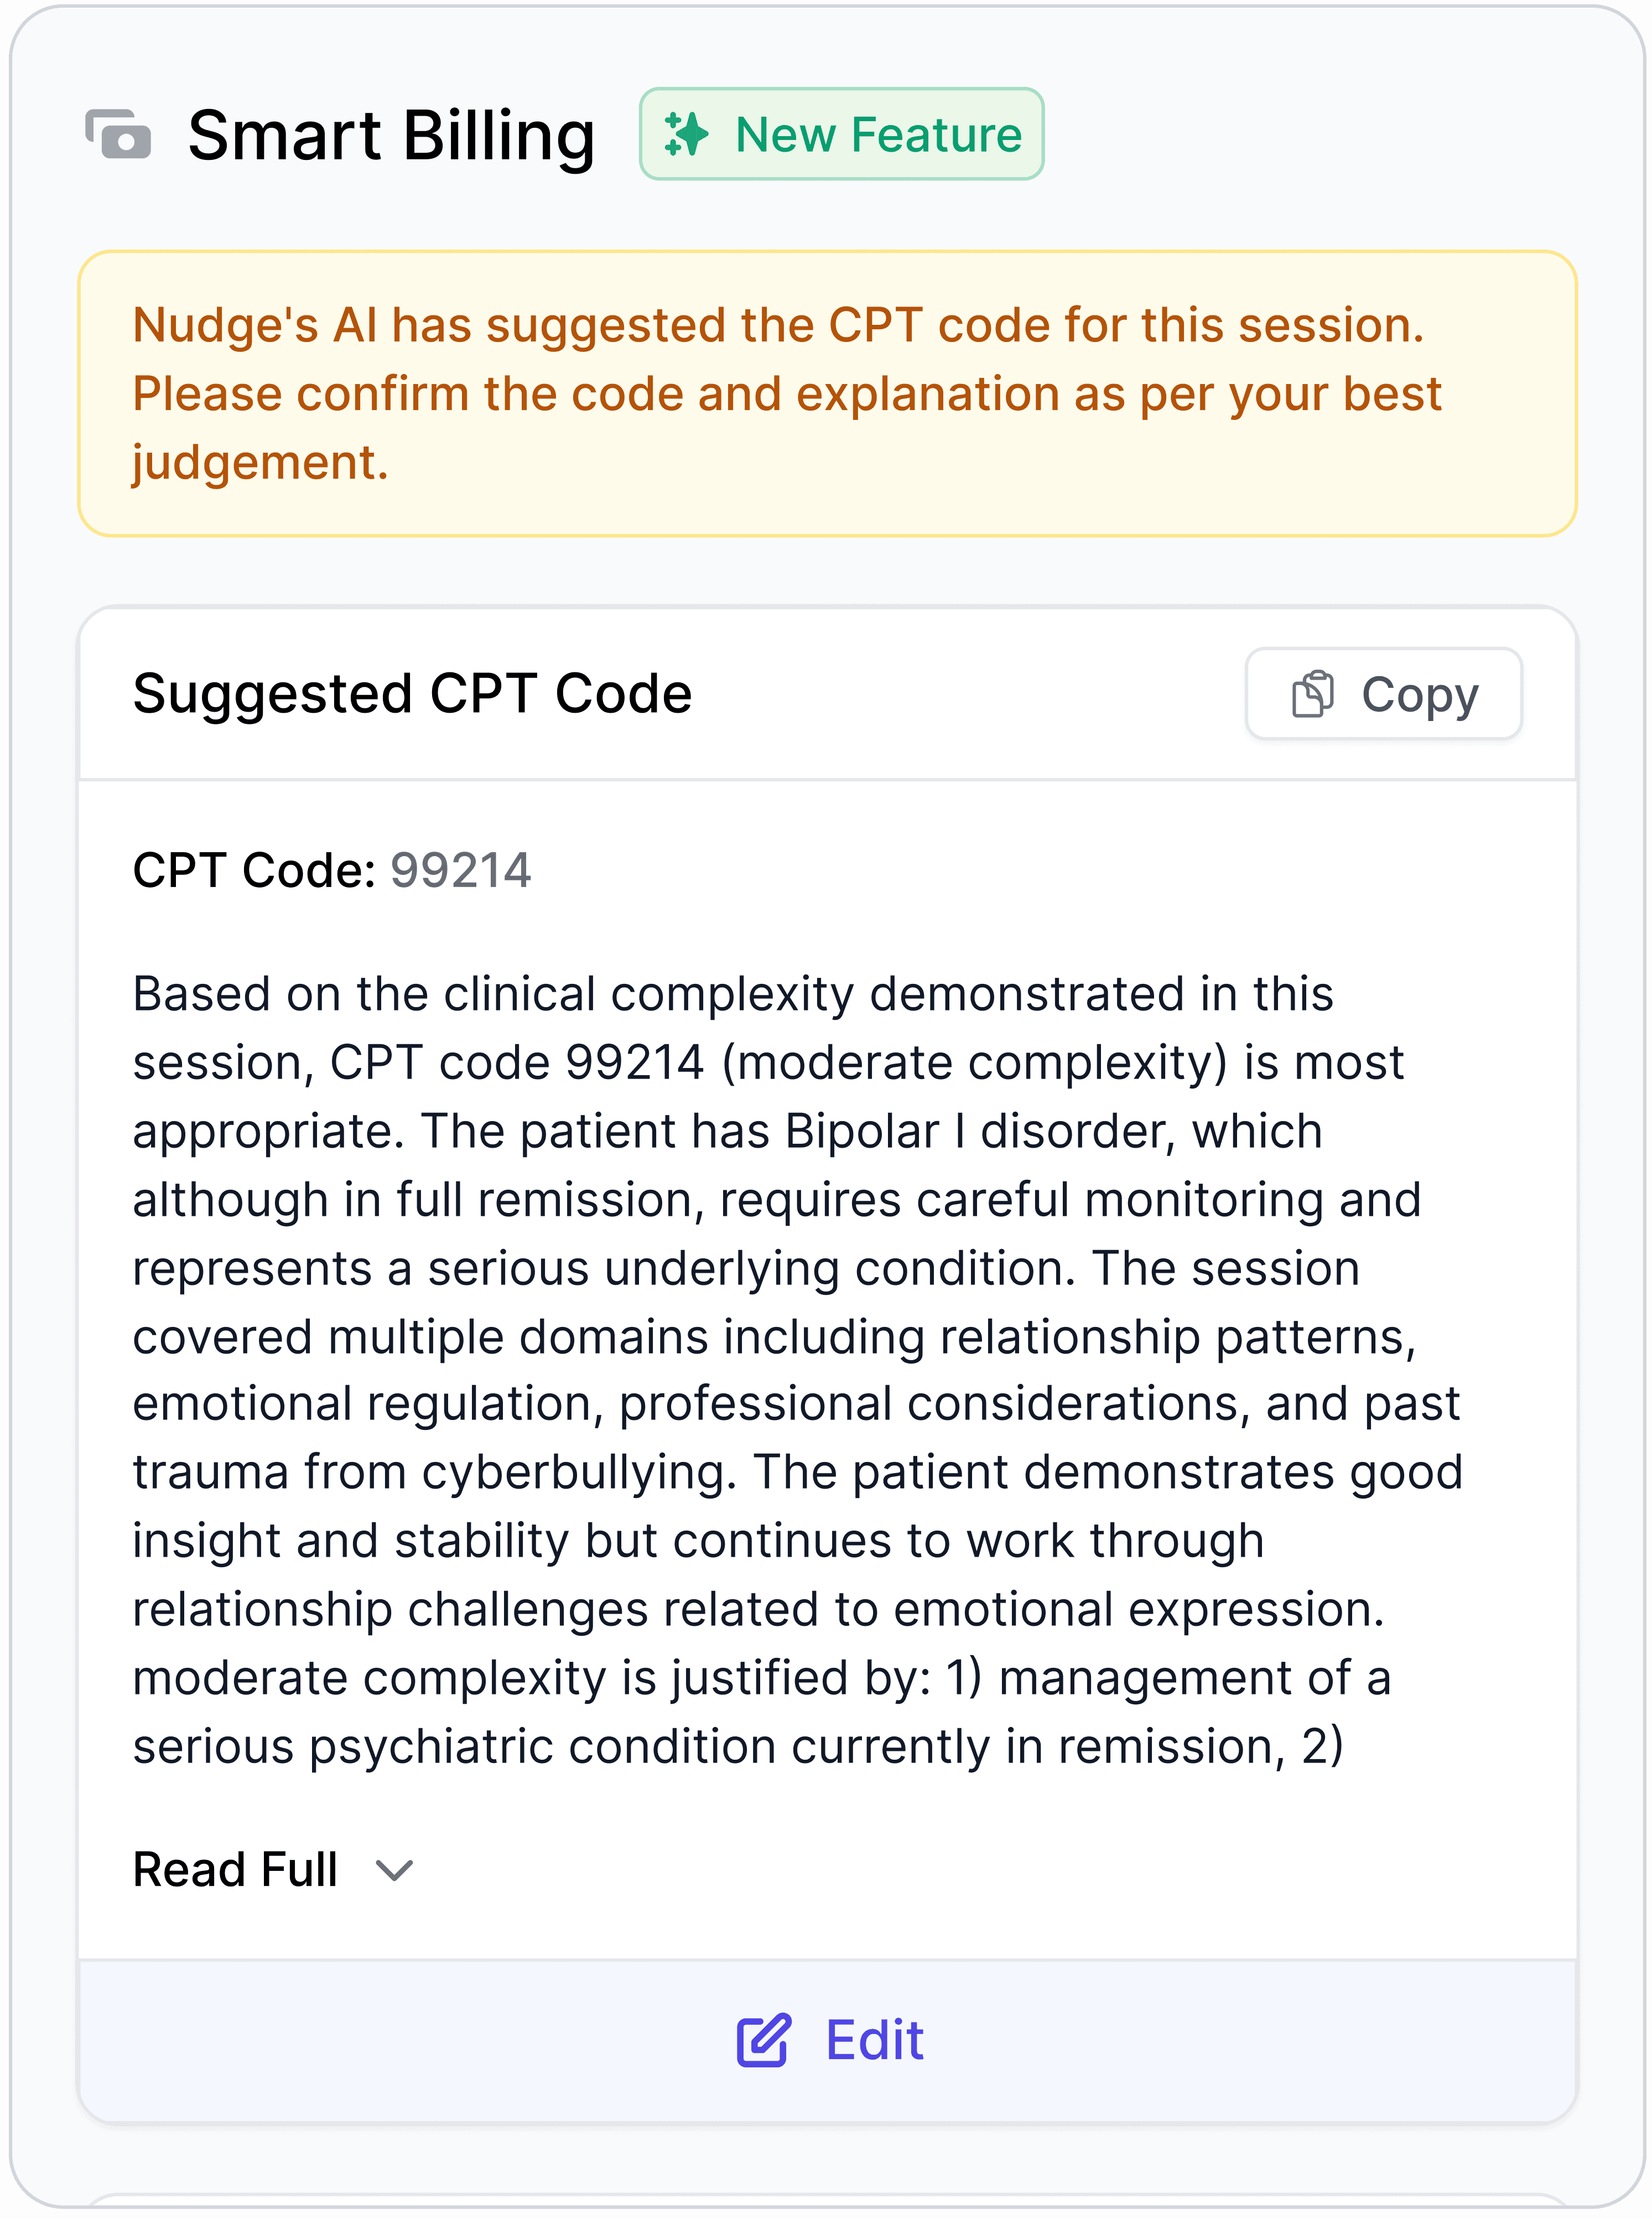Click the Smart Billing title

[392, 135]
